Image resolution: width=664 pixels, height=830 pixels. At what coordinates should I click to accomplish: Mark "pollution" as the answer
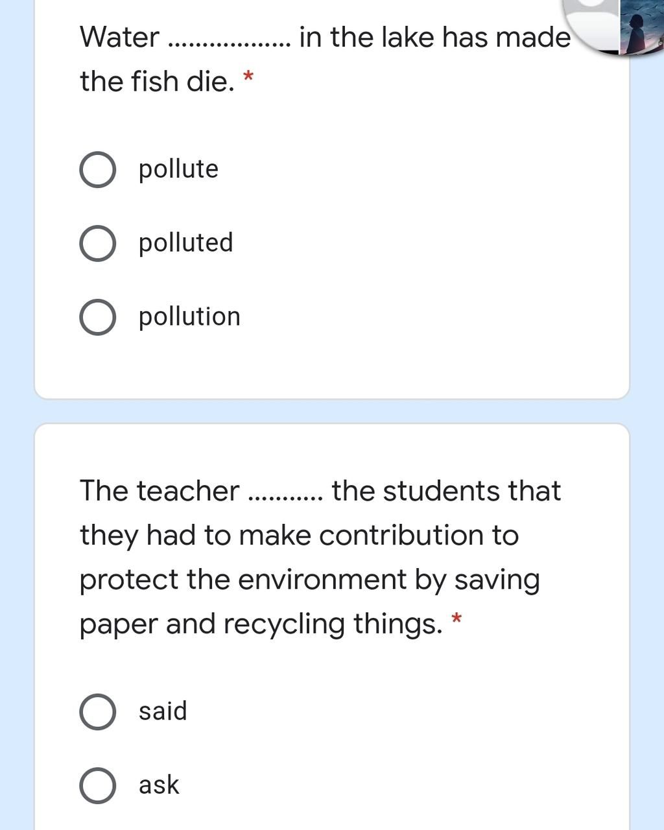click(x=98, y=318)
